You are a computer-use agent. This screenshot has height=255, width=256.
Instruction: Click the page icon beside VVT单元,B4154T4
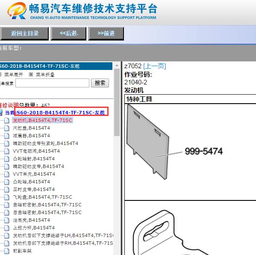(7, 174)
